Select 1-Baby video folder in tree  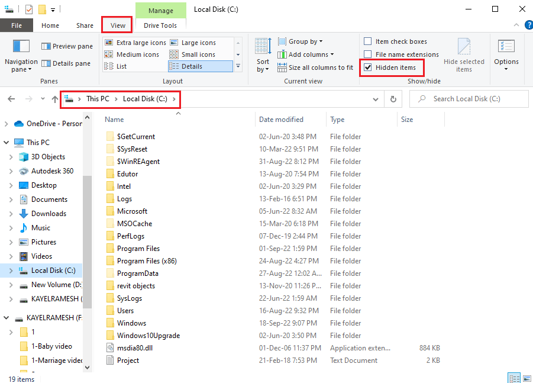(x=51, y=346)
